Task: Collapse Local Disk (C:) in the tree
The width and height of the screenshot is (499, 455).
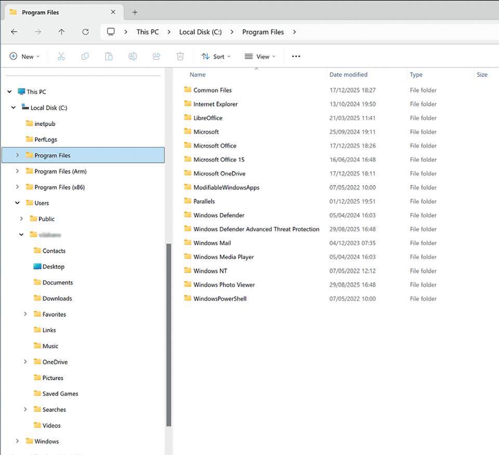Action: (14, 108)
